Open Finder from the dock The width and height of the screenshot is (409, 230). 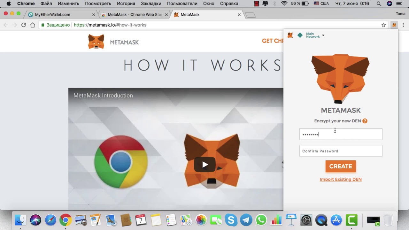[20, 220]
